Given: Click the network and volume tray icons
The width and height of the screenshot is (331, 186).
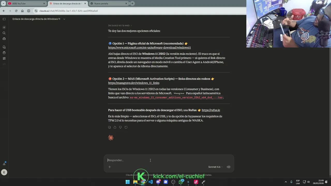Looking at the screenshot, I should click(306, 182).
